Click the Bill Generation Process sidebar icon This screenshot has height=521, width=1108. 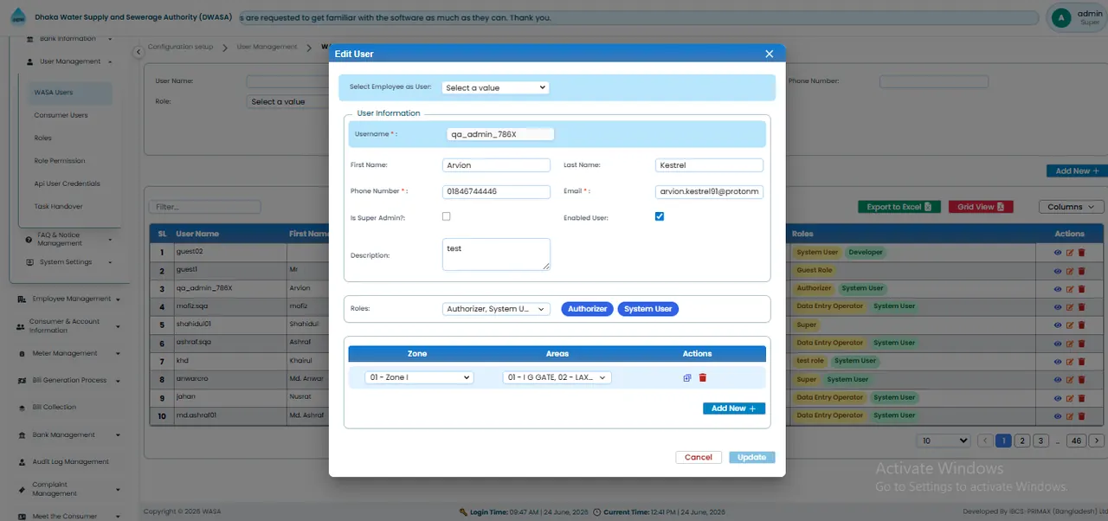22,381
